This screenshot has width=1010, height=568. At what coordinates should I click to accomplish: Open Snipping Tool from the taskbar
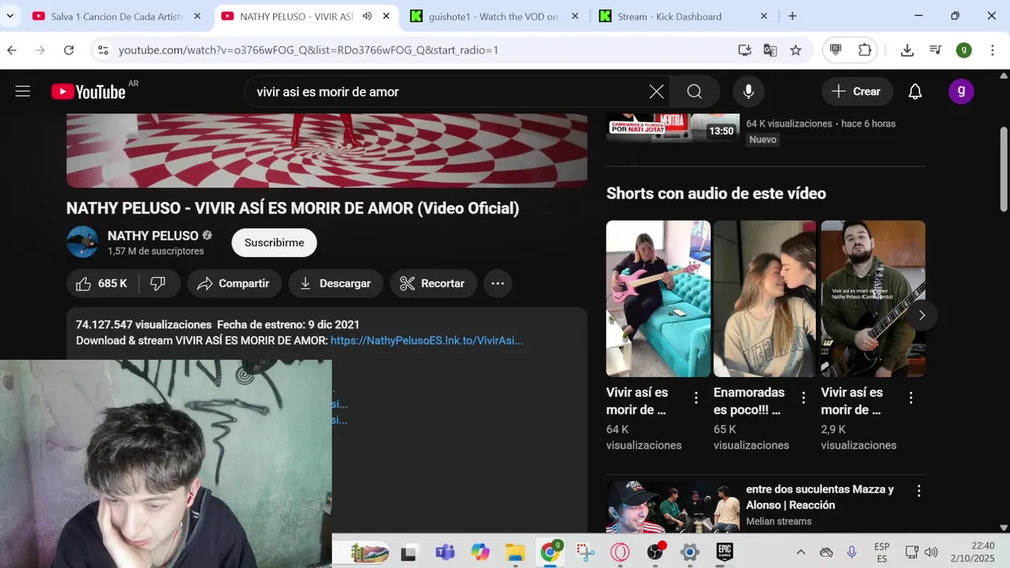click(585, 552)
